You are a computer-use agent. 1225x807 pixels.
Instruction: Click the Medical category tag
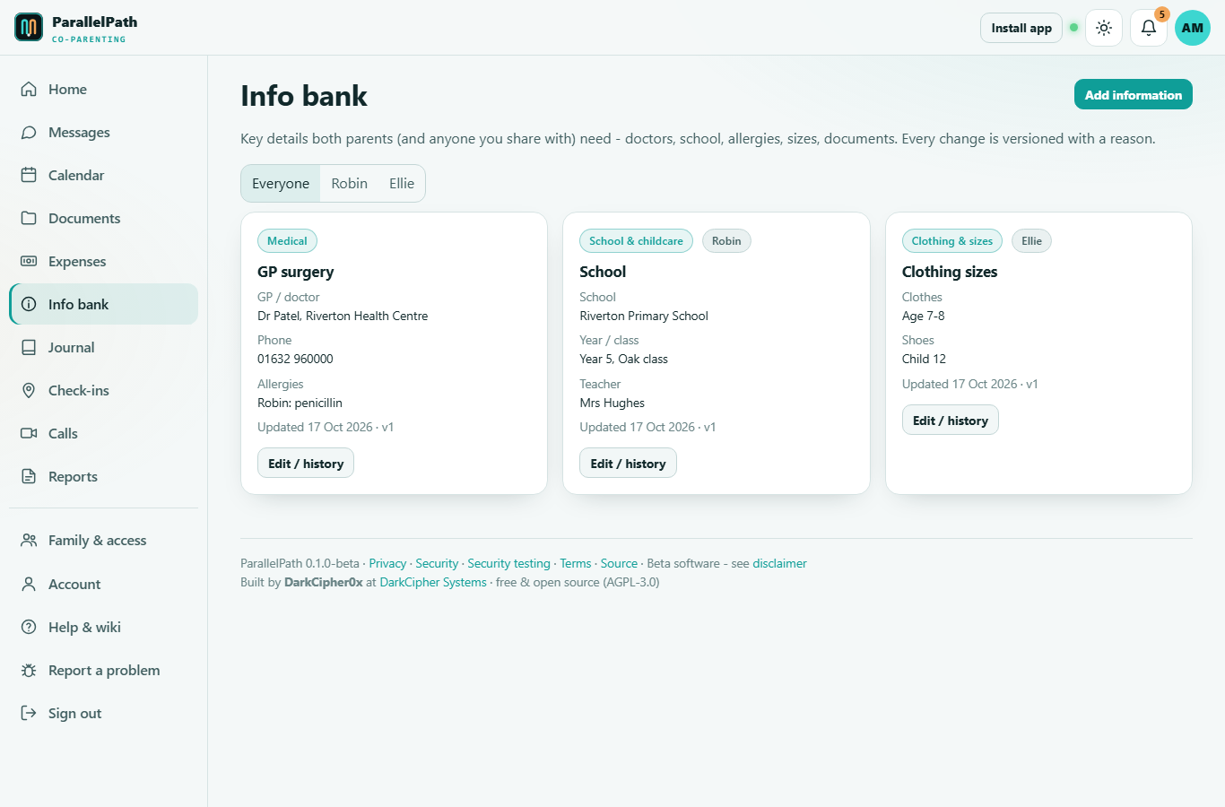287,240
